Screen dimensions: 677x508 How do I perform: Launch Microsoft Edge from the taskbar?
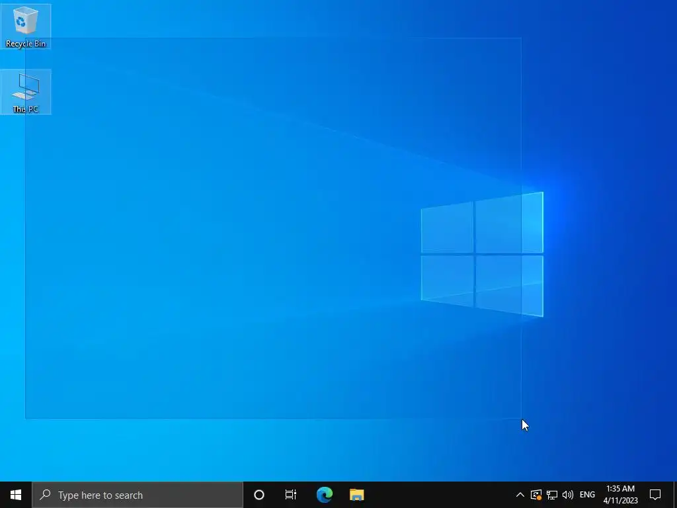pos(324,495)
